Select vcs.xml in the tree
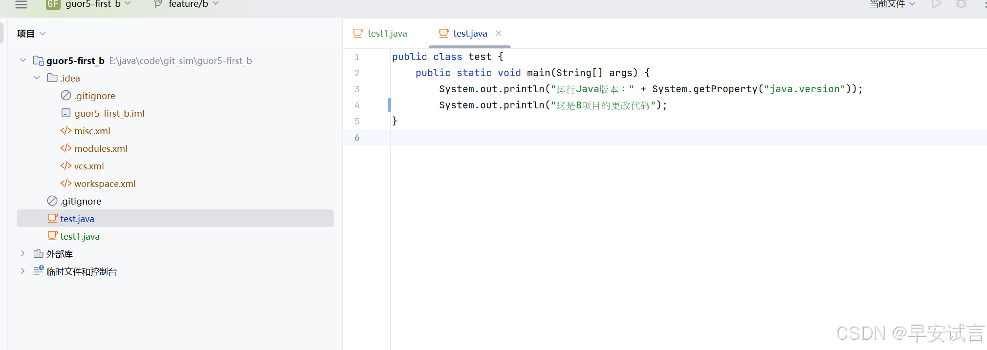The height and width of the screenshot is (350, 987). coord(89,166)
